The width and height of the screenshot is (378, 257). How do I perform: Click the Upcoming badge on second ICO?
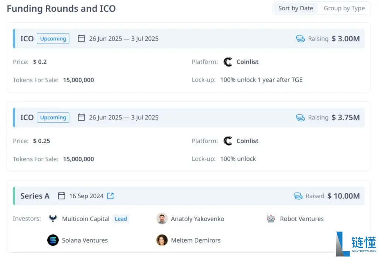(53, 118)
